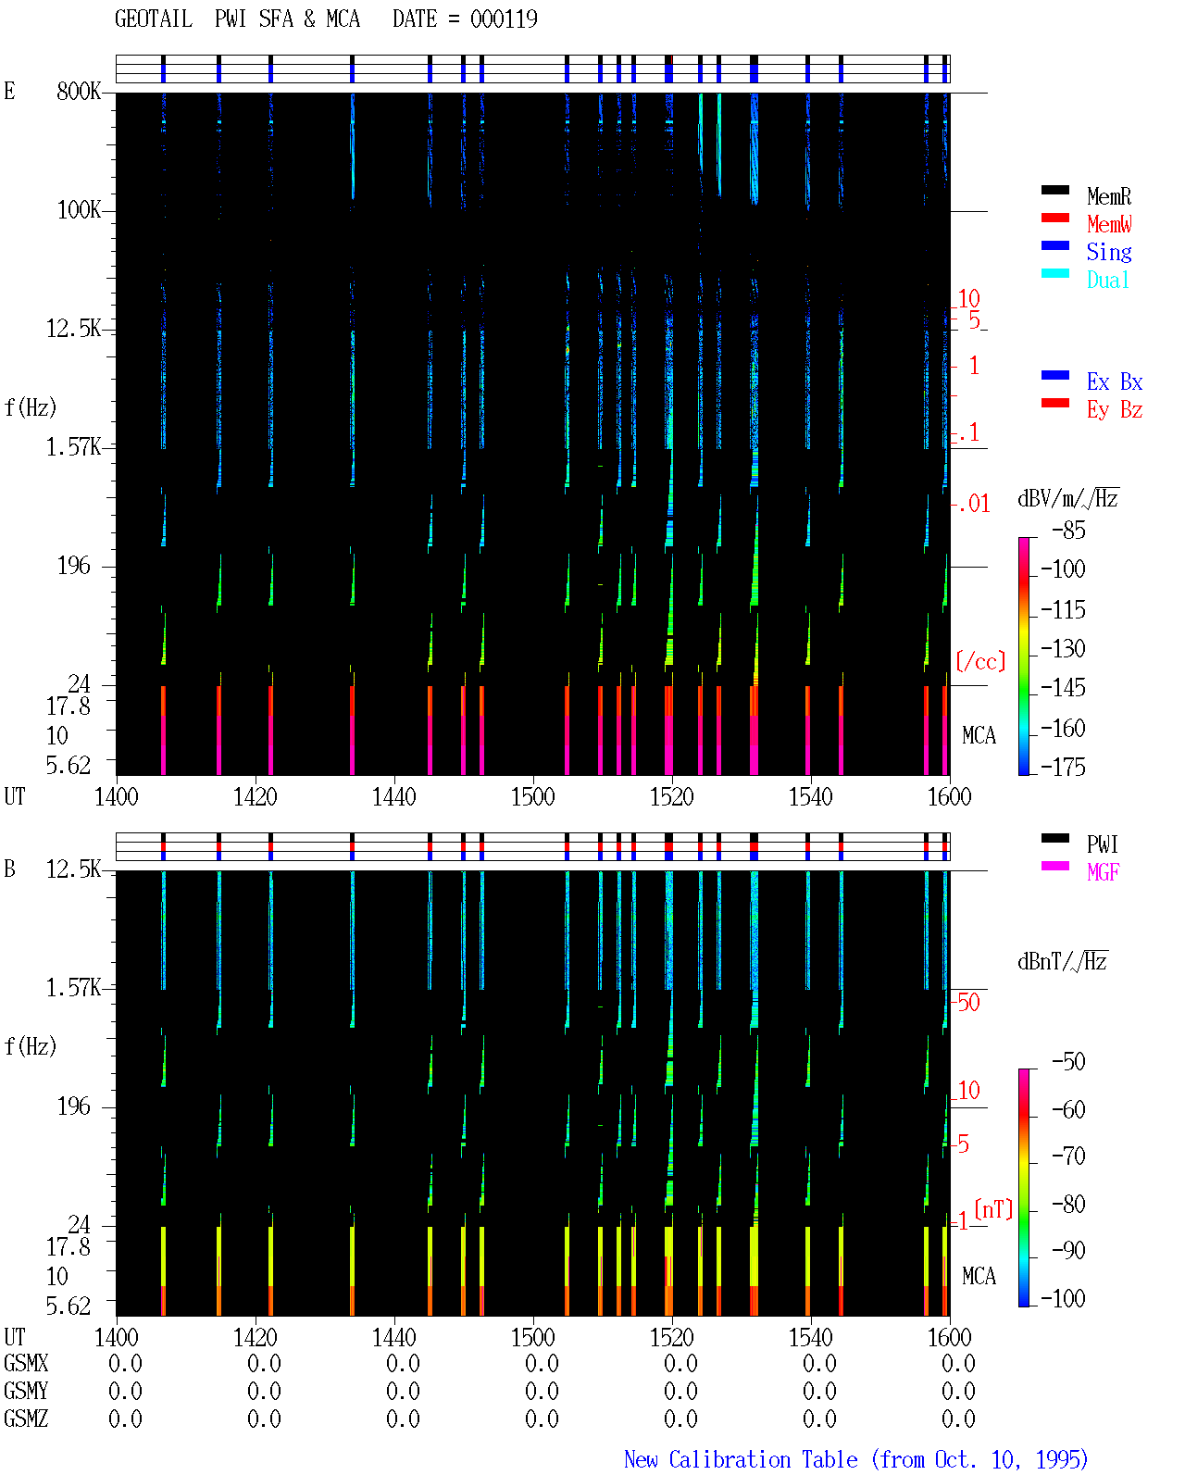Viewport: 1185px width, 1475px height.
Task: Click the New Calibration Table note
Action: [856, 1459]
